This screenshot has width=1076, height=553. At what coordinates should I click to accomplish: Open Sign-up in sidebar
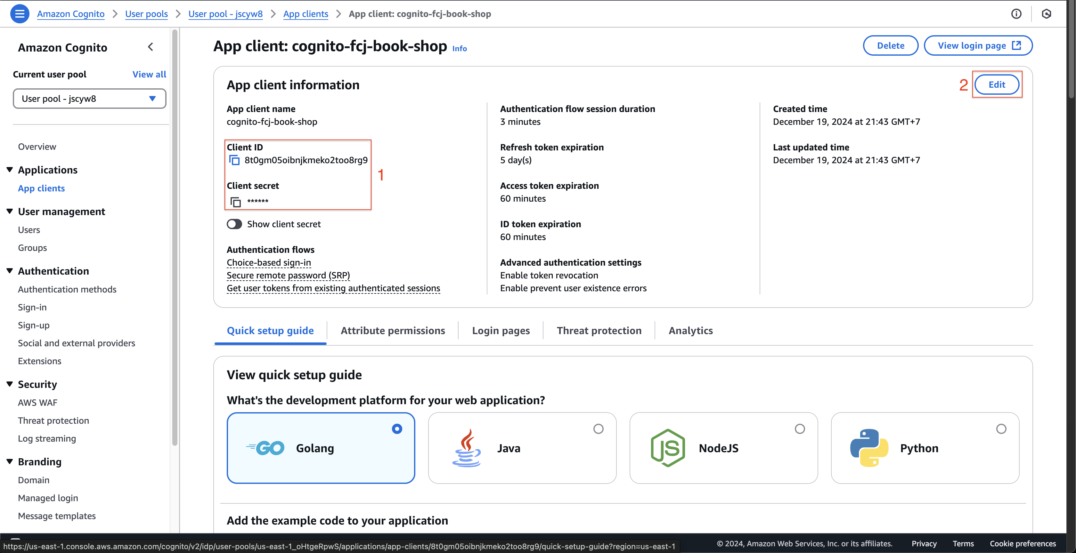coord(33,325)
